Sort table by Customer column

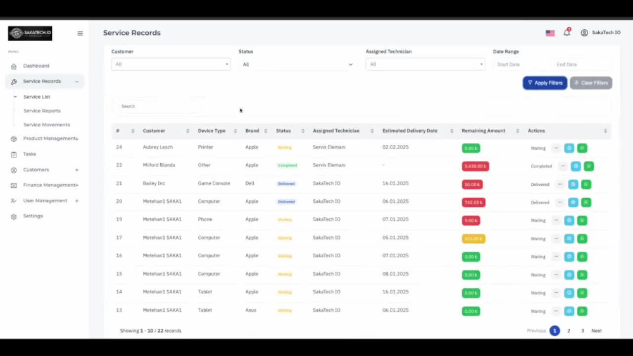[x=166, y=131]
